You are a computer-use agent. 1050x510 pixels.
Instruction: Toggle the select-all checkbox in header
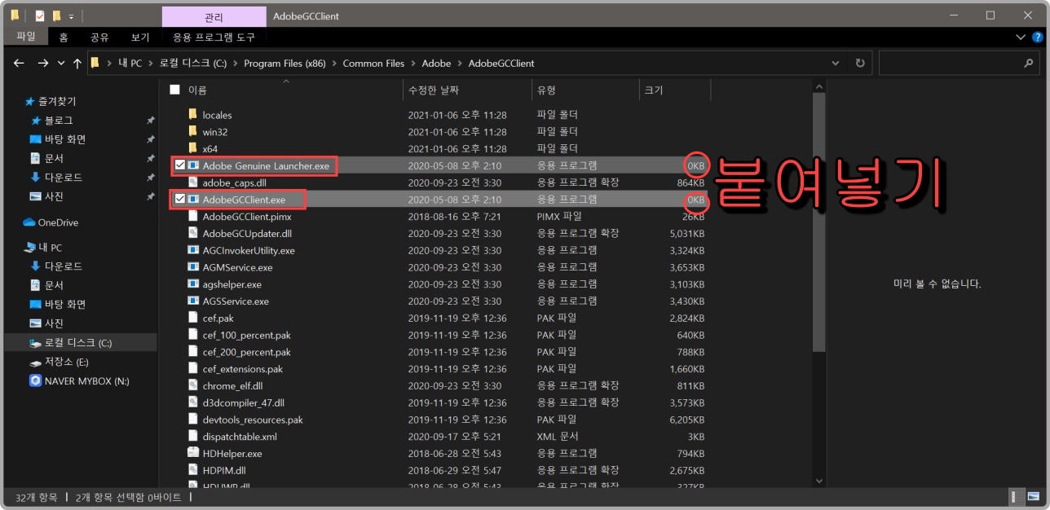point(174,90)
